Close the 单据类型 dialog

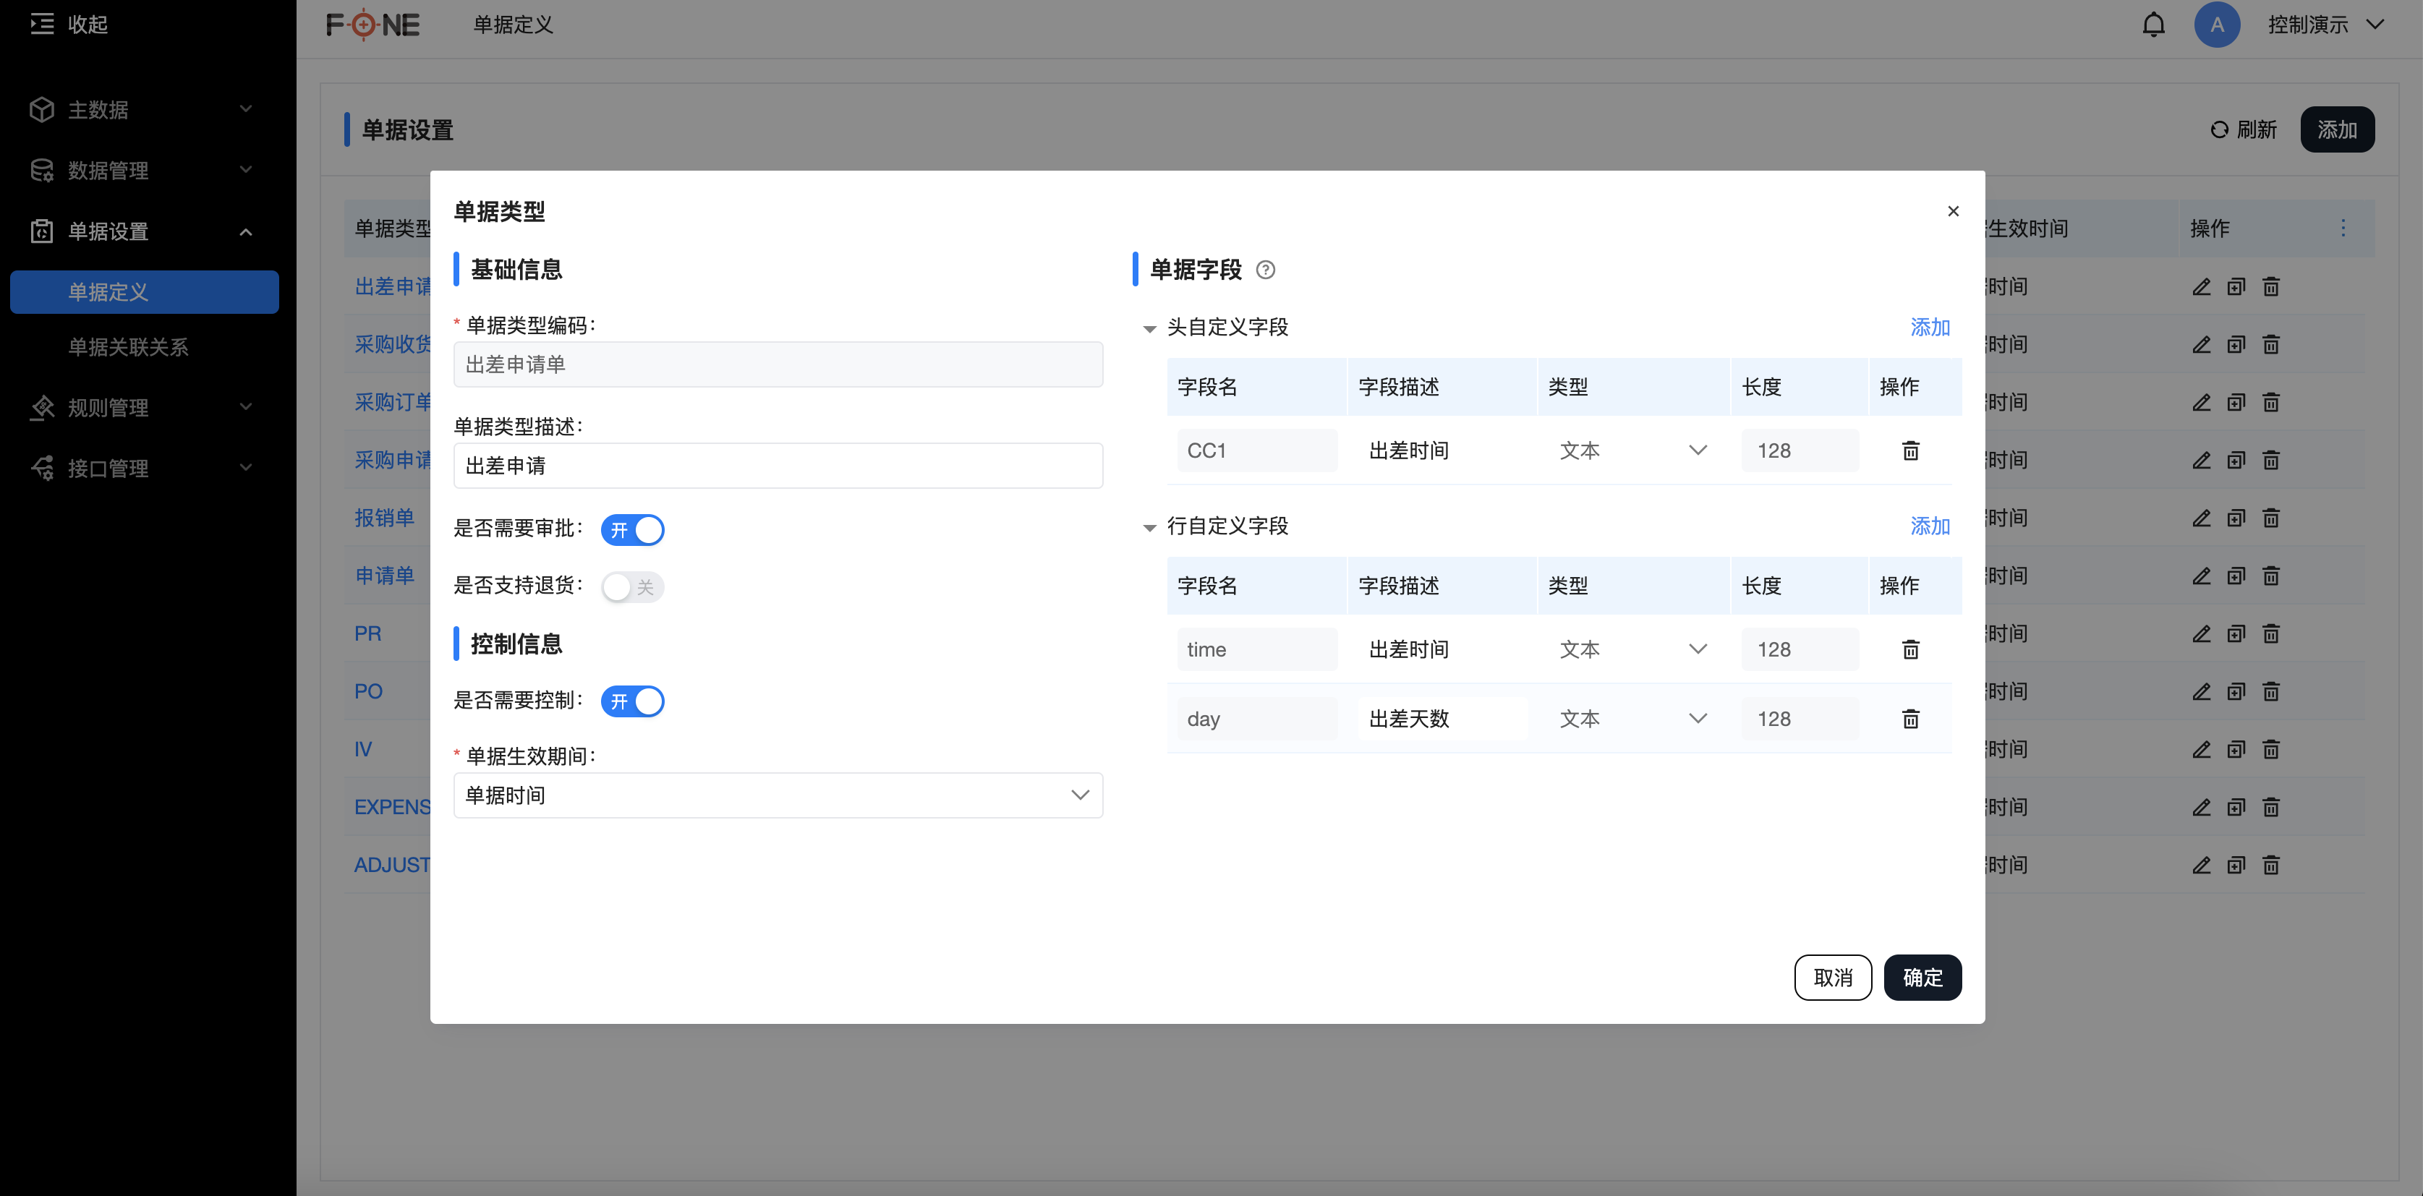coord(1953,212)
